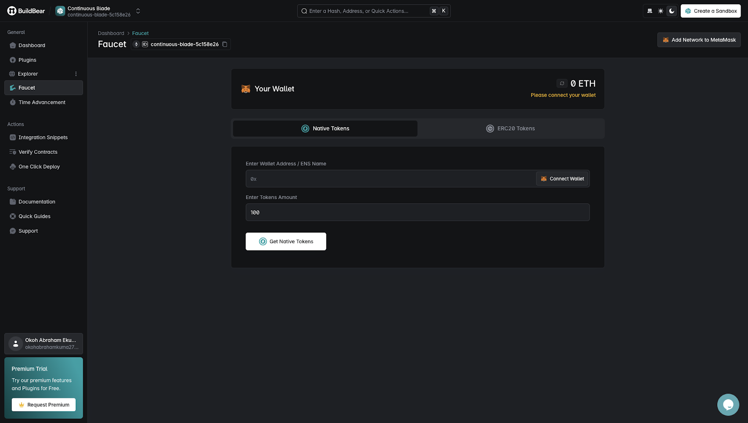Click the Continuous Blade sandbox cube icon
This screenshot has height=423, width=748.
[60, 11]
